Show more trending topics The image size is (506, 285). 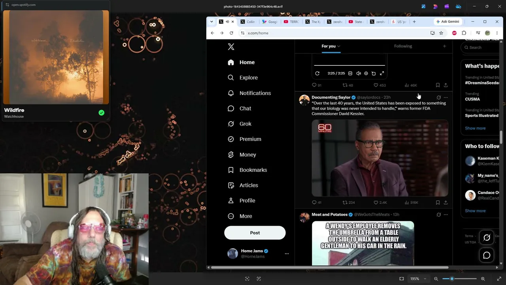(475, 128)
